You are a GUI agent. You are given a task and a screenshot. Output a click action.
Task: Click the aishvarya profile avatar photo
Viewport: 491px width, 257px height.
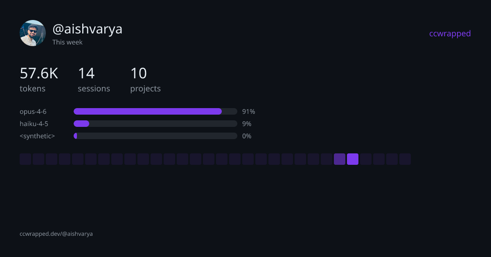[33, 33]
